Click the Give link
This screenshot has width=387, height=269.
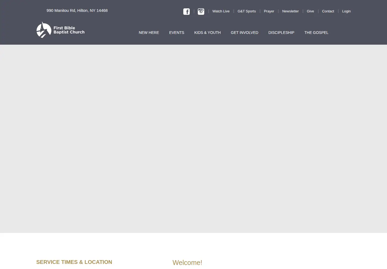tap(310, 11)
